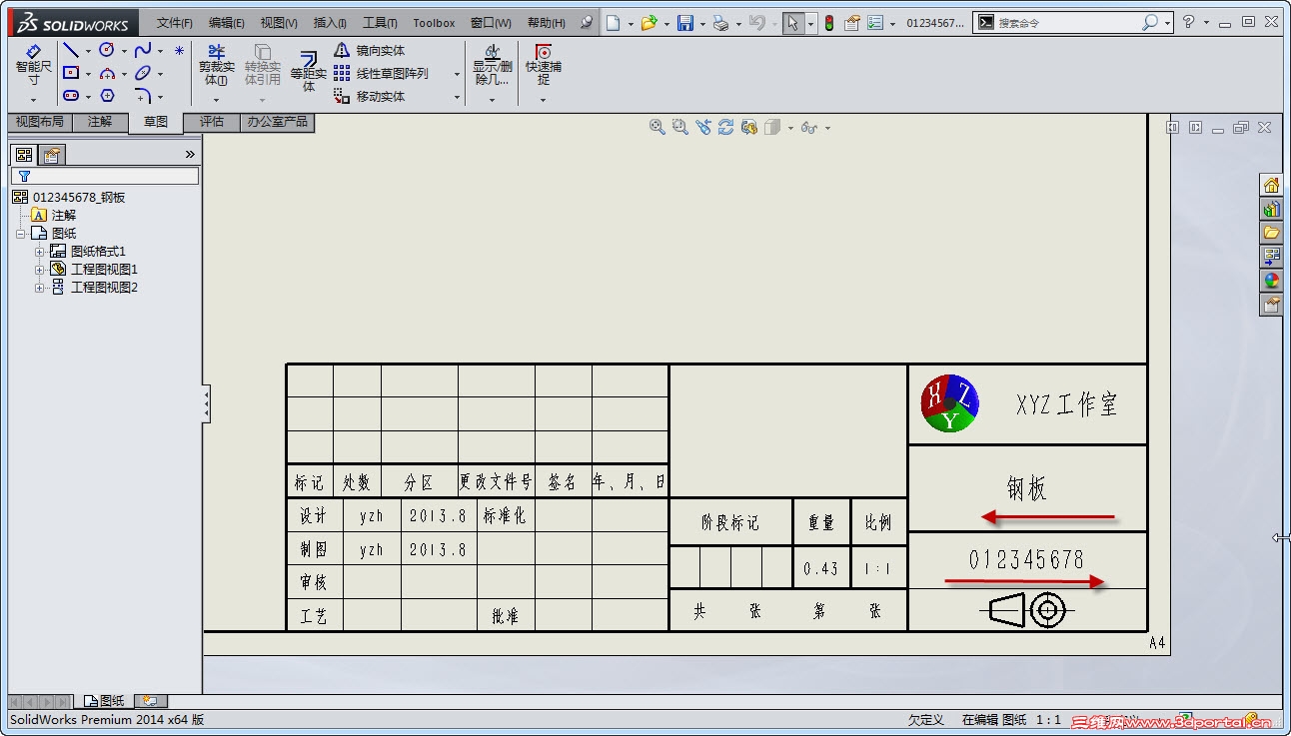Image resolution: width=1291 pixels, height=736 pixels.
Task: Expand the feature manager panel chevron
Action: pyautogui.click(x=190, y=154)
